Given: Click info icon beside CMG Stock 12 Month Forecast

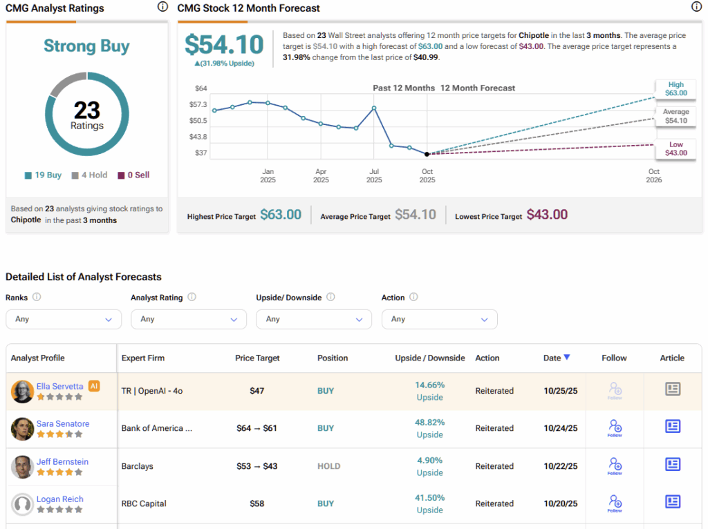Looking at the screenshot, I should tap(696, 7).
